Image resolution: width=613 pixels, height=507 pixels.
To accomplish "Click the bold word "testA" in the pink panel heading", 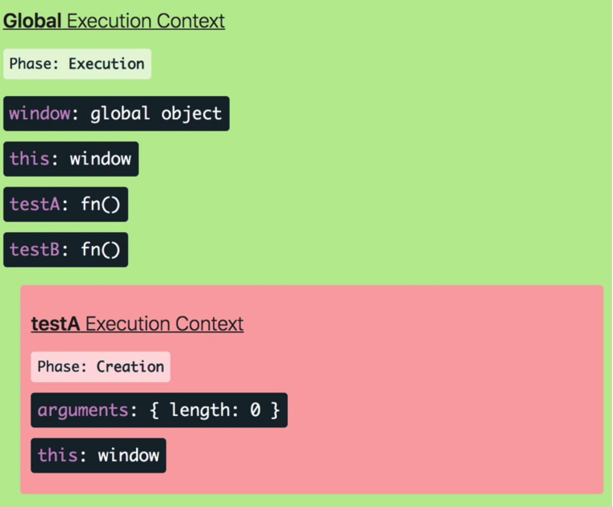I will [x=56, y=324].
